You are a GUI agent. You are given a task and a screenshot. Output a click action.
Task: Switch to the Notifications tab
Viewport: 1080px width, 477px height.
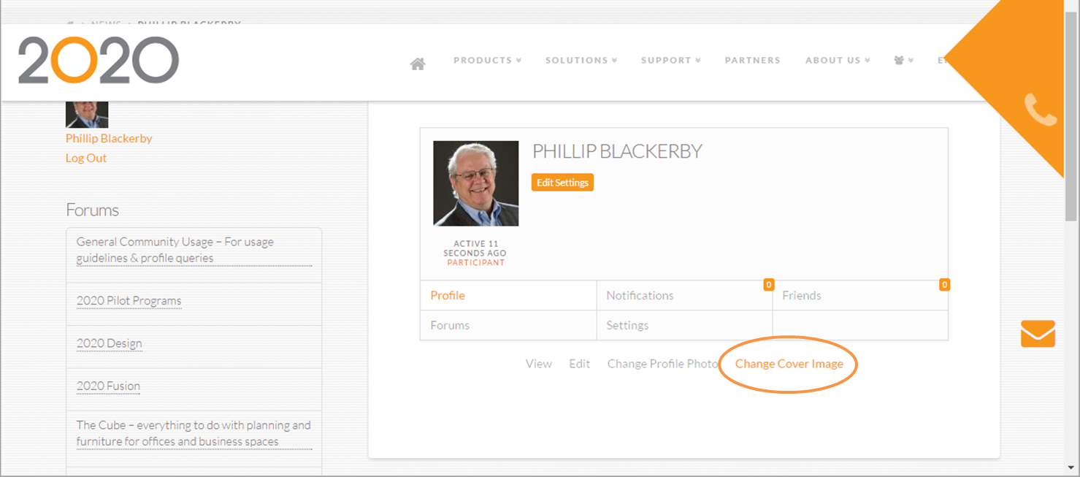pyautogui.click(x=640, y=296)
